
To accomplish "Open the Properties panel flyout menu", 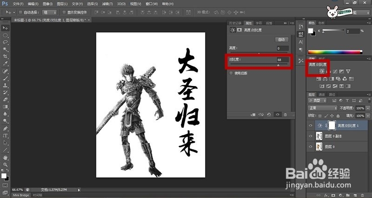I will tap(292, 23).
